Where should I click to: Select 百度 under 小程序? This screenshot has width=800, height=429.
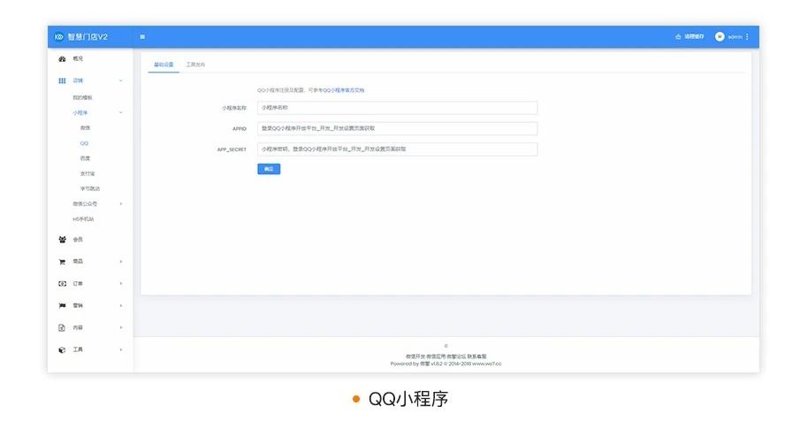(85, 158)
